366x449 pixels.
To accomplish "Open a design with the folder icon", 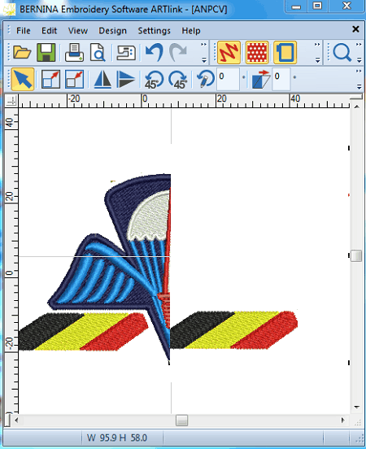I will click(22, 52).
